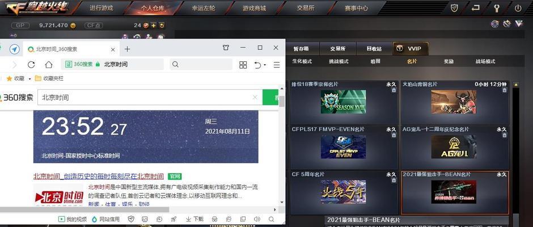
Task: Clear the 360 search box with X
Action: 255,98
